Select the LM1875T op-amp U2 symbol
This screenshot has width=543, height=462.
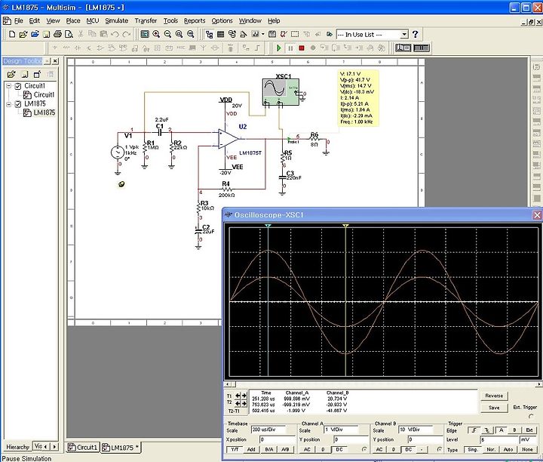point(229,139)
